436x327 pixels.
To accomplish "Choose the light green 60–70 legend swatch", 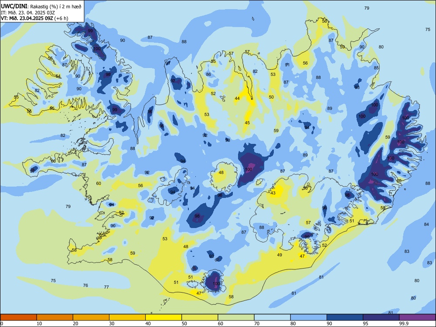I will click(236, 317).
